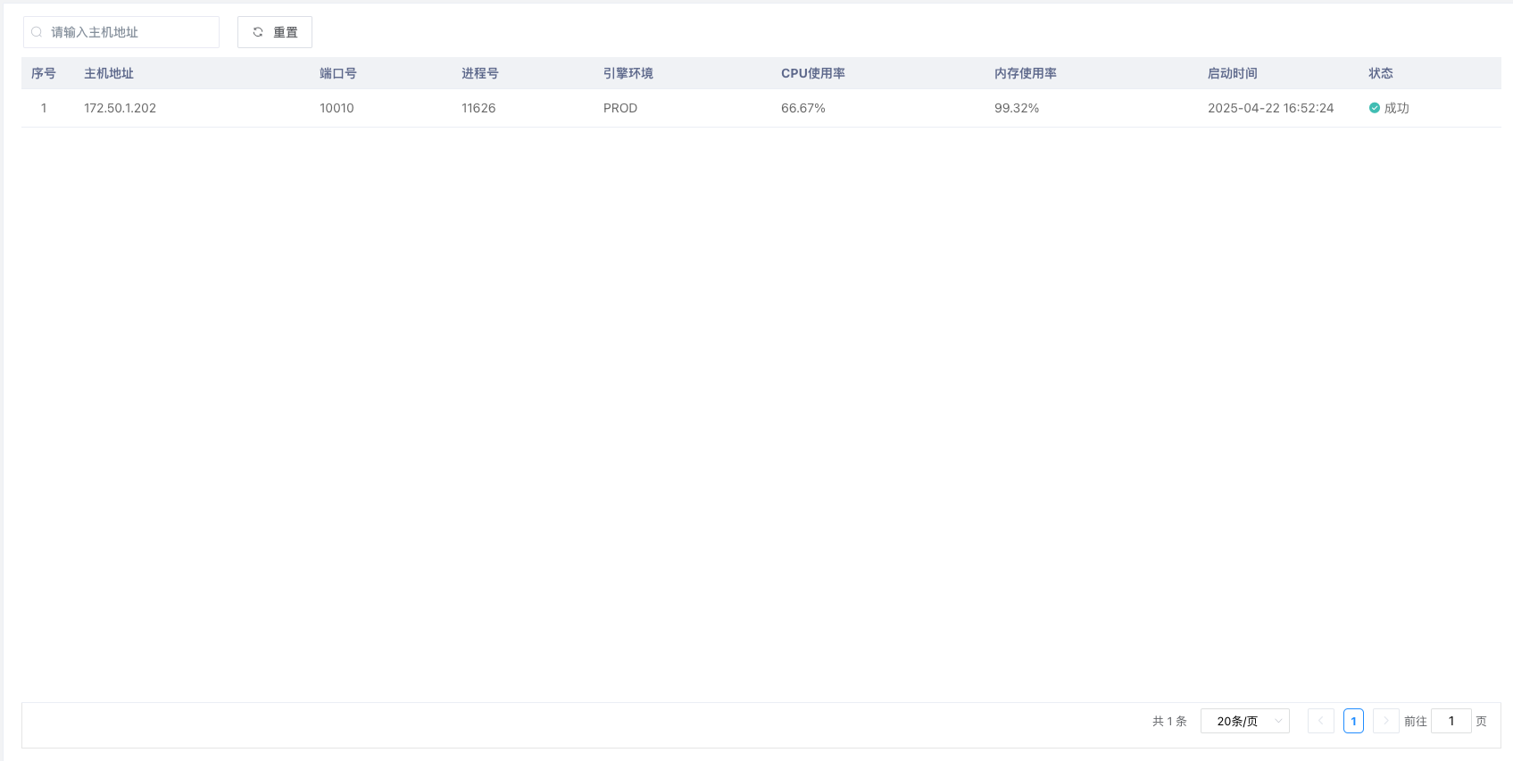Image resolution: width=1513 pixels, height=761 pixels.
Task: Go to next page arrow
Action: (x=1385, y=721)
